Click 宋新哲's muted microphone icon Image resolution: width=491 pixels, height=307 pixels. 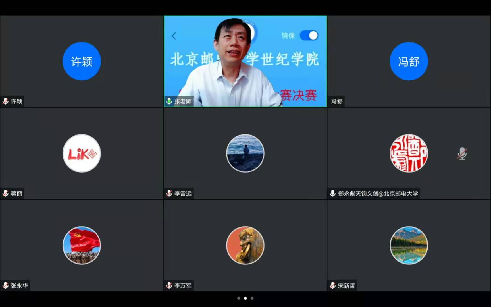pyautogui.click(x=332, y=286)
